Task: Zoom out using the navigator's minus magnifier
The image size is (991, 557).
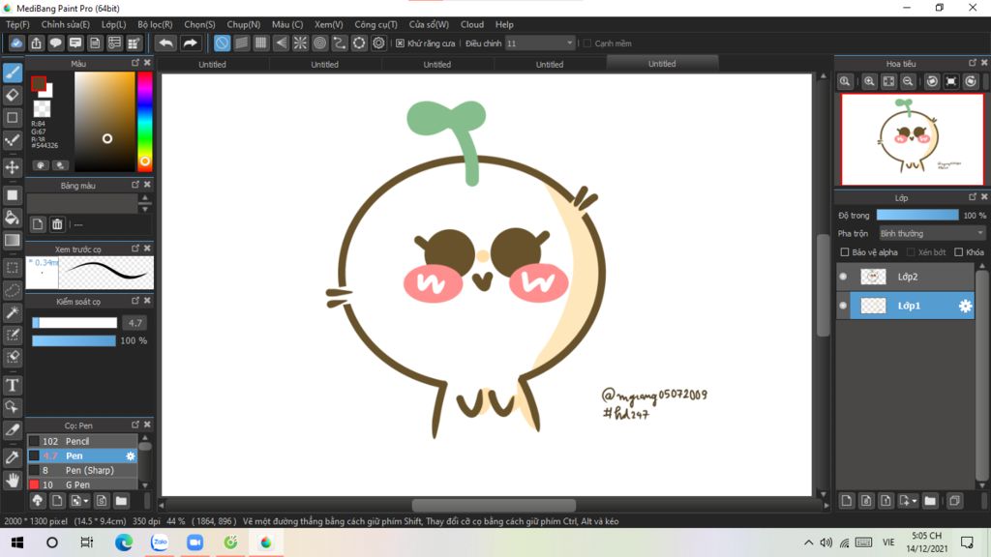Action: pos(908,81)
